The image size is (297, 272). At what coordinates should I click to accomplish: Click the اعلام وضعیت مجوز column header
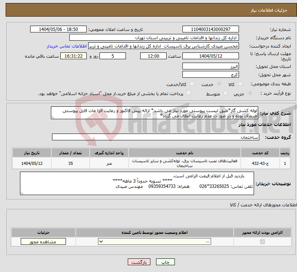tap(155, 232)
